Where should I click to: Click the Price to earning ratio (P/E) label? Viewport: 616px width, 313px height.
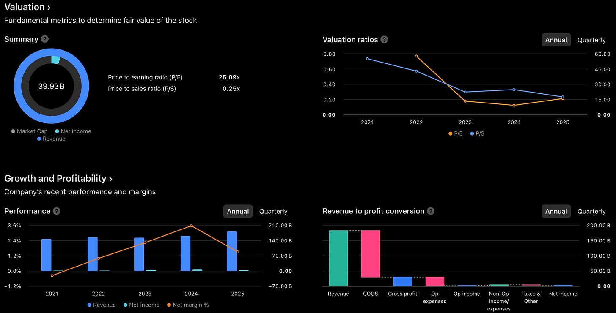145,78
